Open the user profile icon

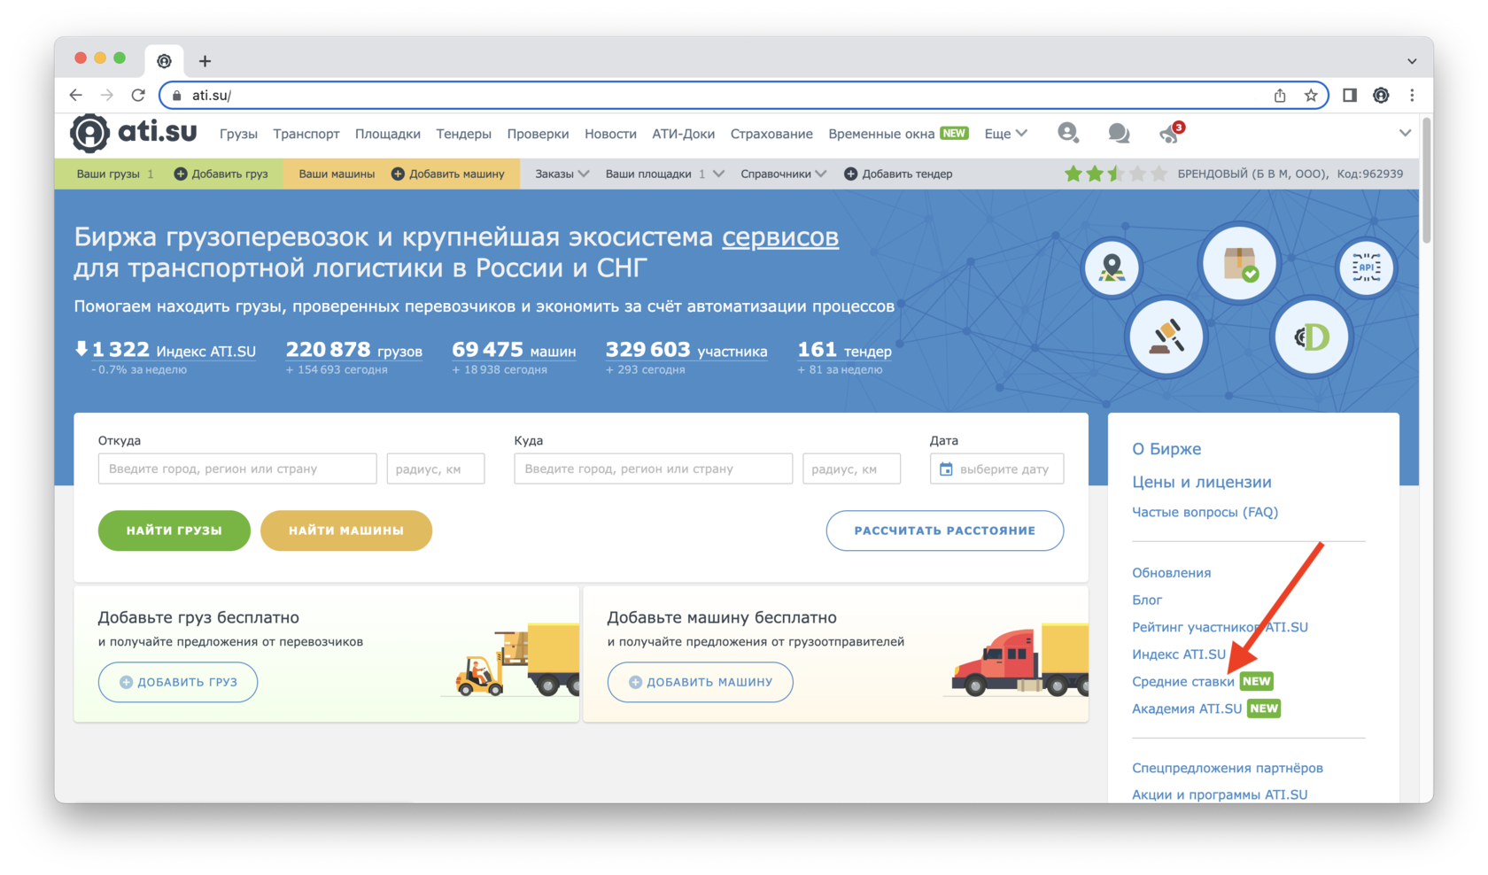1068,133
